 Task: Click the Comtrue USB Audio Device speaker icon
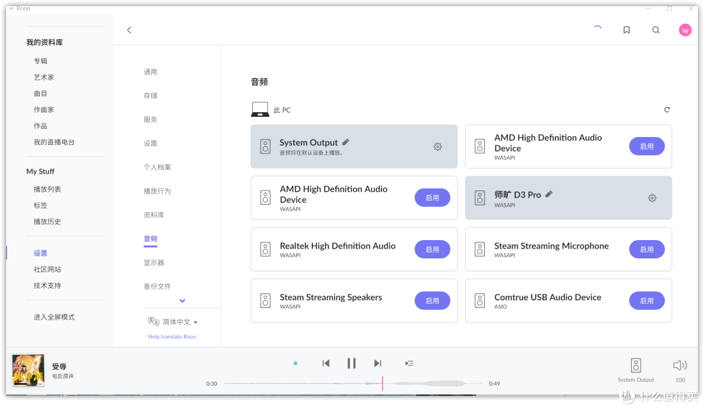tap(480, 301)
